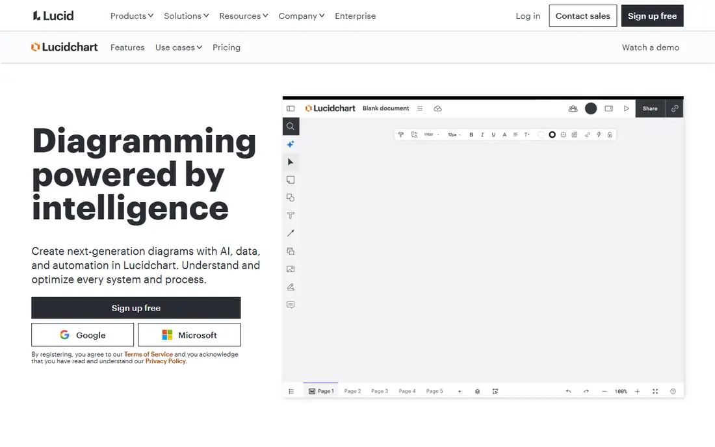Image resolution: width=715 pixels, height=447 pixels.
Task: Select the Page 1 tab
Action: coord(321,391)
